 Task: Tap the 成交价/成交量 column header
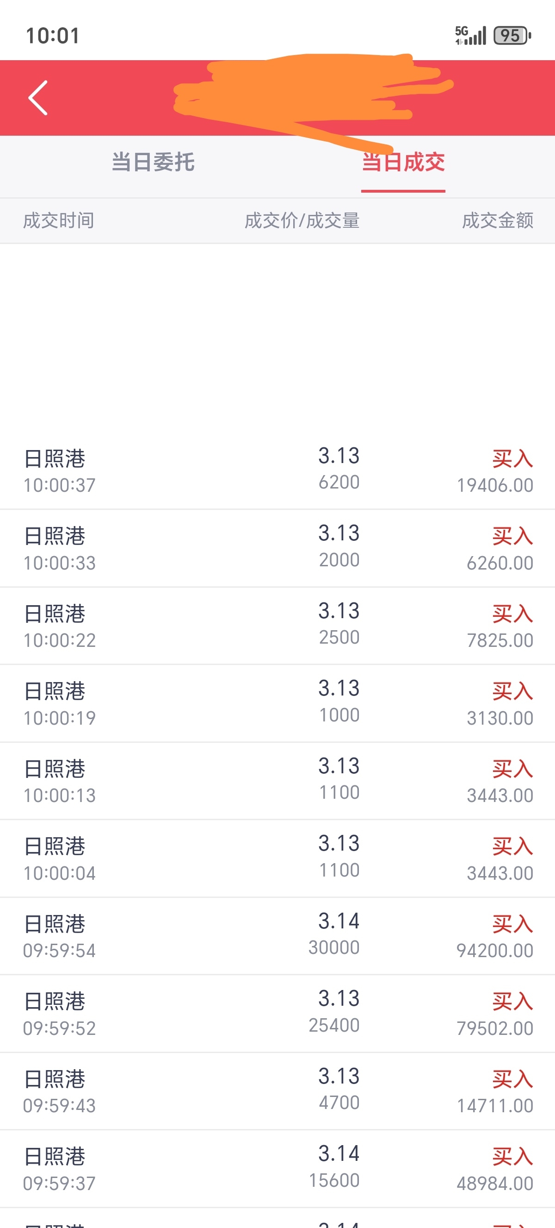point(302,221)
